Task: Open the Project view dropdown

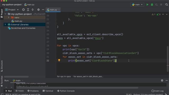Action: pyautogui.click(x=12, y=10)
